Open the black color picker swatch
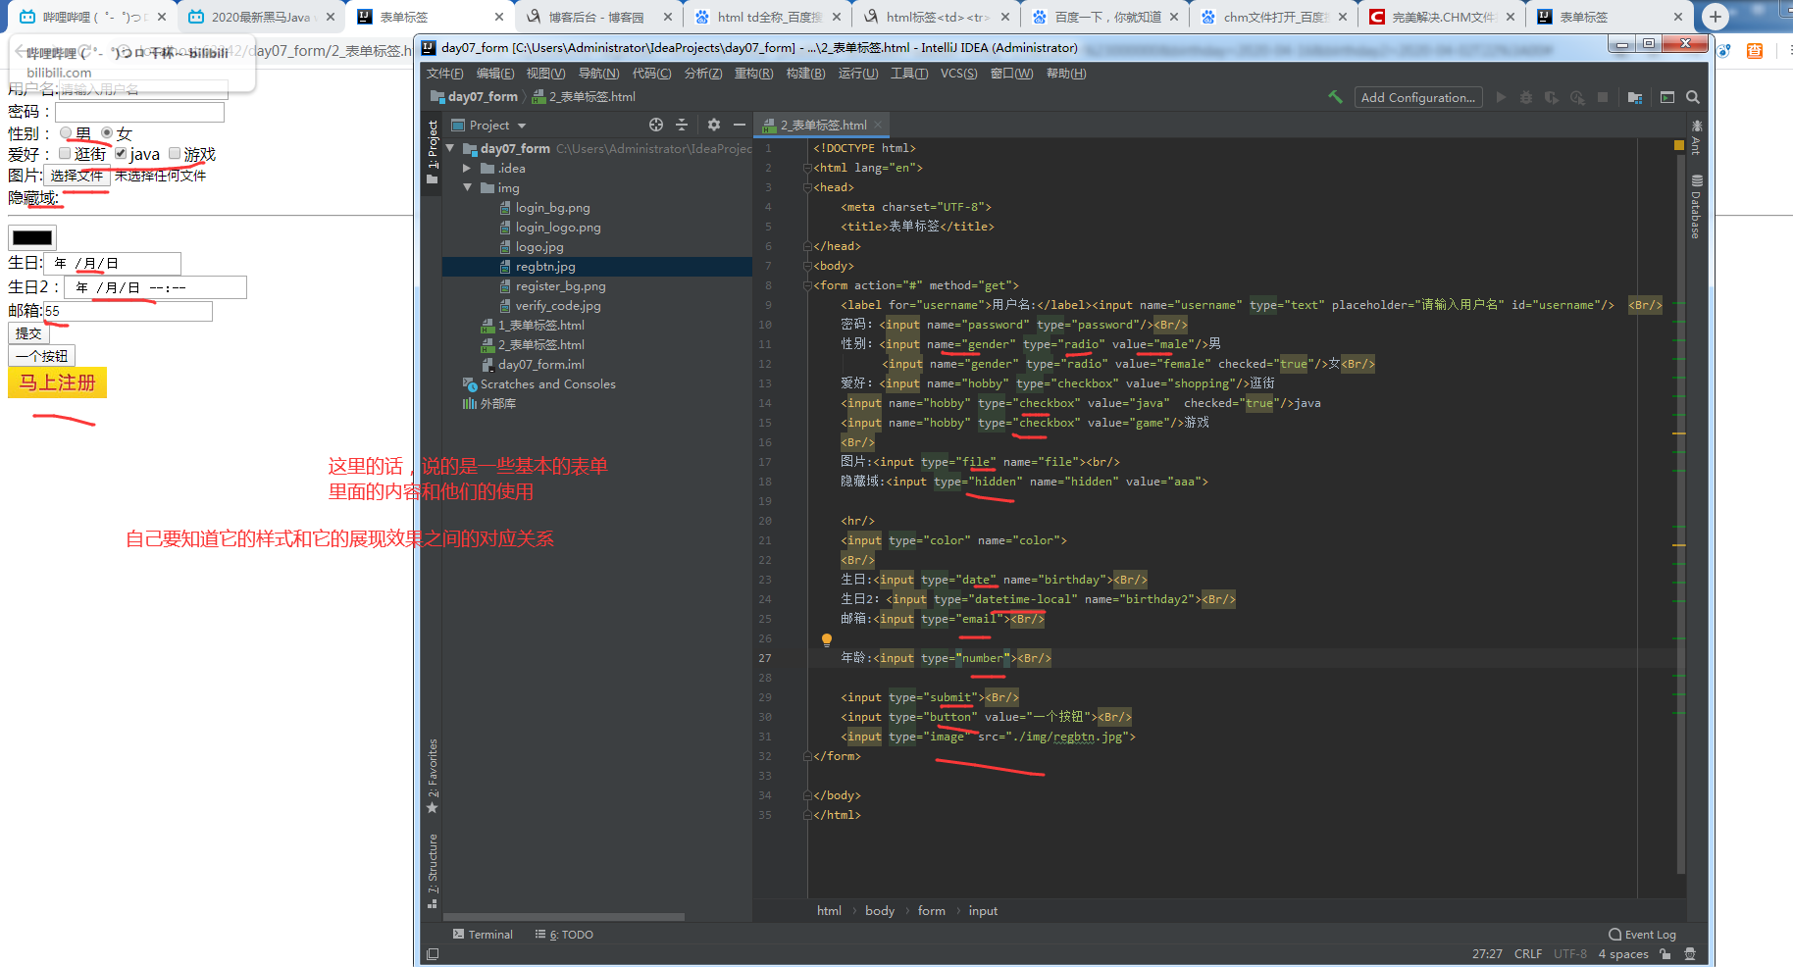 [32, 237]
